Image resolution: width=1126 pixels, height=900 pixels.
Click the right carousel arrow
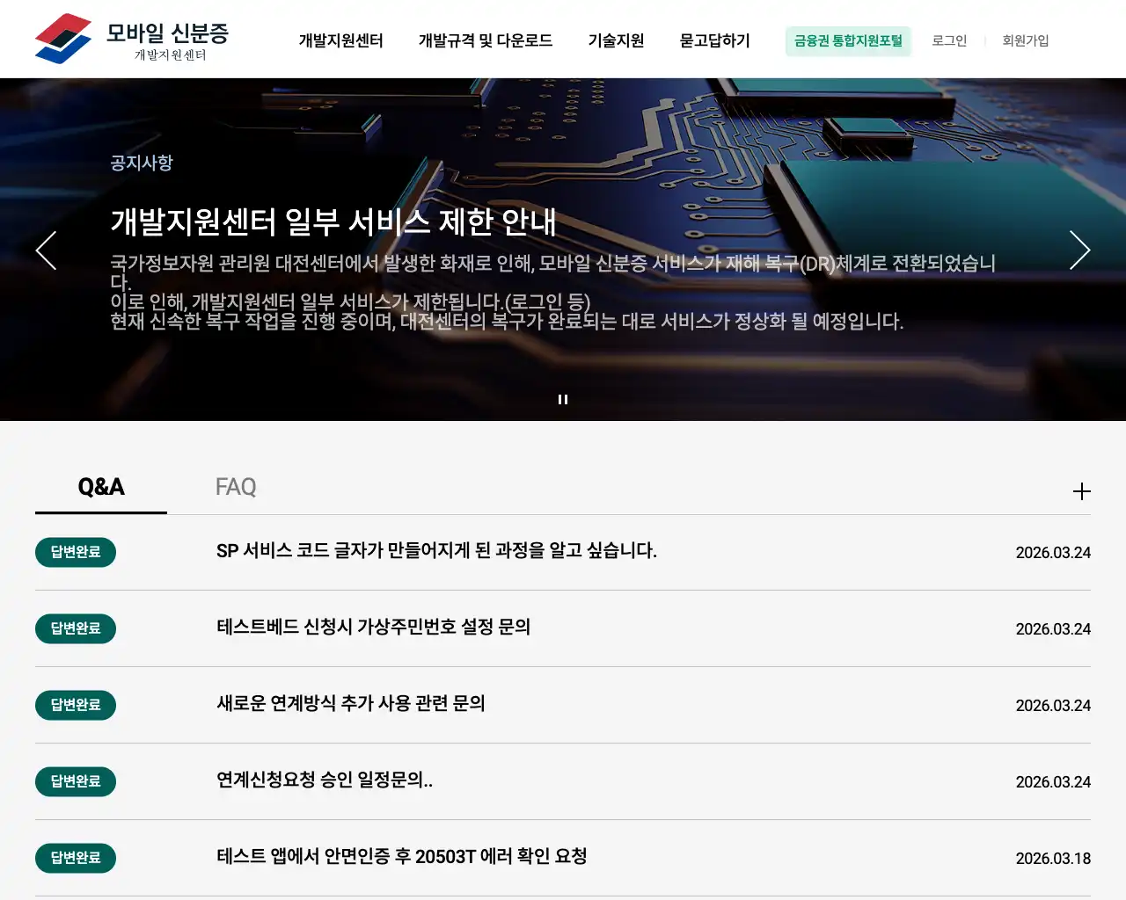point(1079,250)
